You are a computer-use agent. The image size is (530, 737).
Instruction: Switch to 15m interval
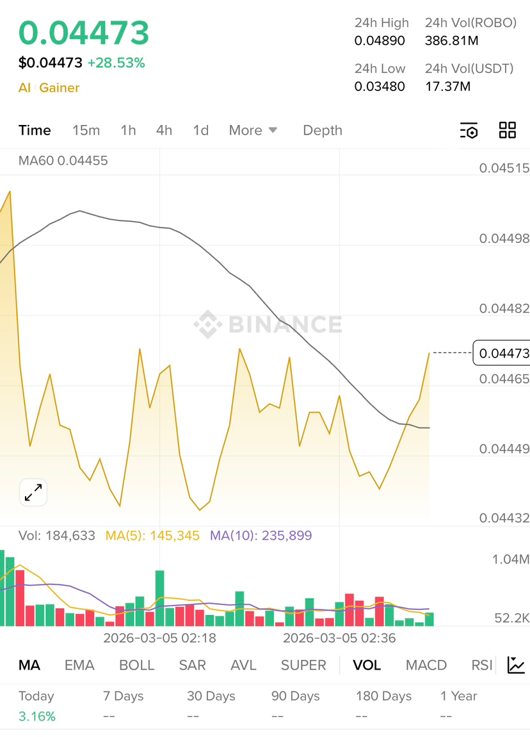click(86, 130)
